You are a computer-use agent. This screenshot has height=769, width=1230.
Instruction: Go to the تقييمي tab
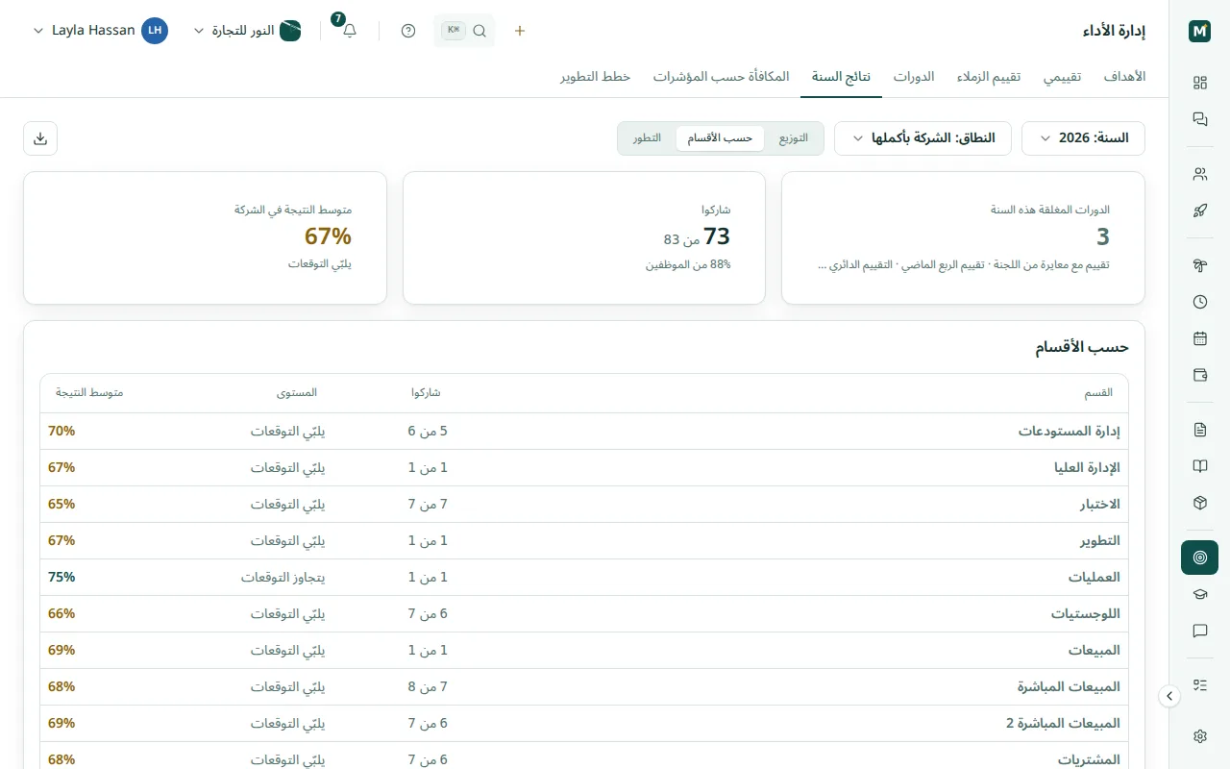click(x=1063, y=77)
